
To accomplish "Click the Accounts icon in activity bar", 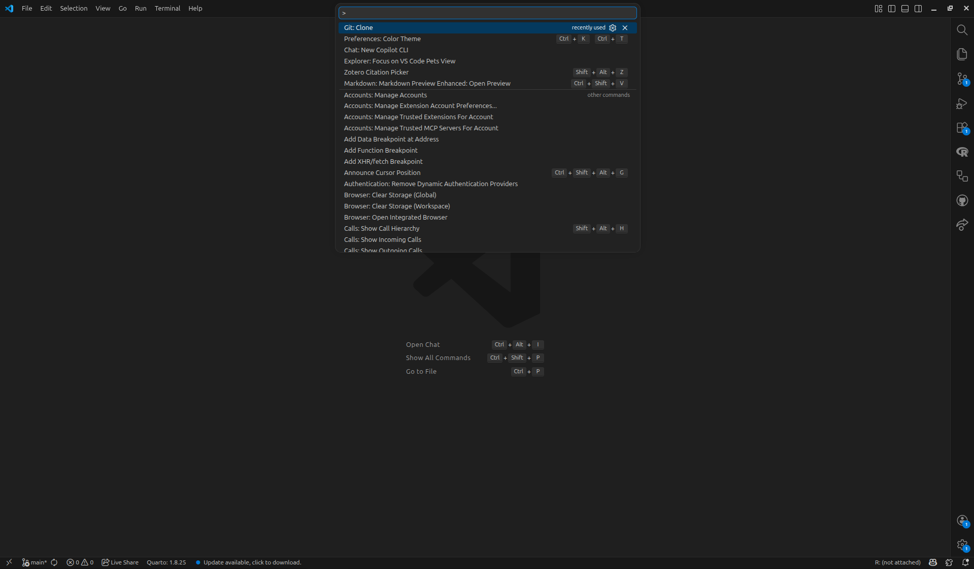I will [962, 521].
